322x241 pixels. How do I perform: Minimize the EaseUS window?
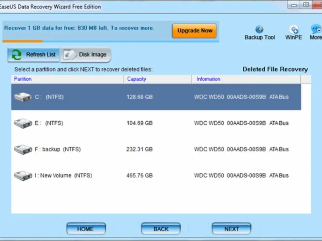pyautogui.click(x=294, y=5)
